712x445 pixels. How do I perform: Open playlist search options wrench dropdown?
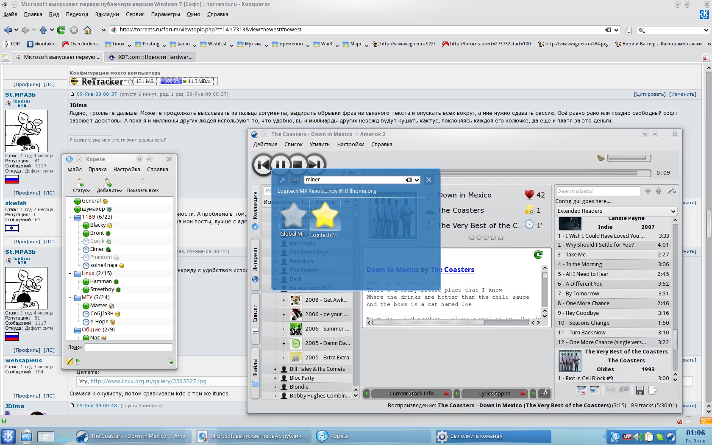tap(671, 191)
